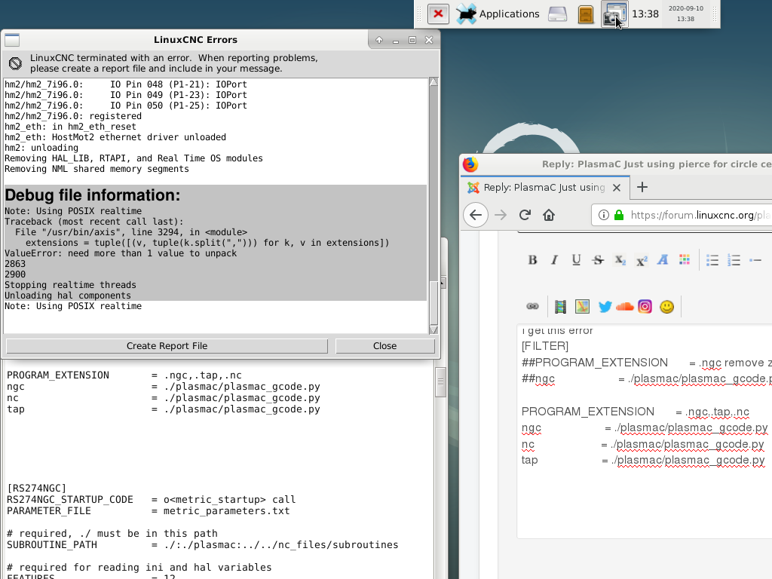Click 'Debug file information:' heading

pos(93,195)
